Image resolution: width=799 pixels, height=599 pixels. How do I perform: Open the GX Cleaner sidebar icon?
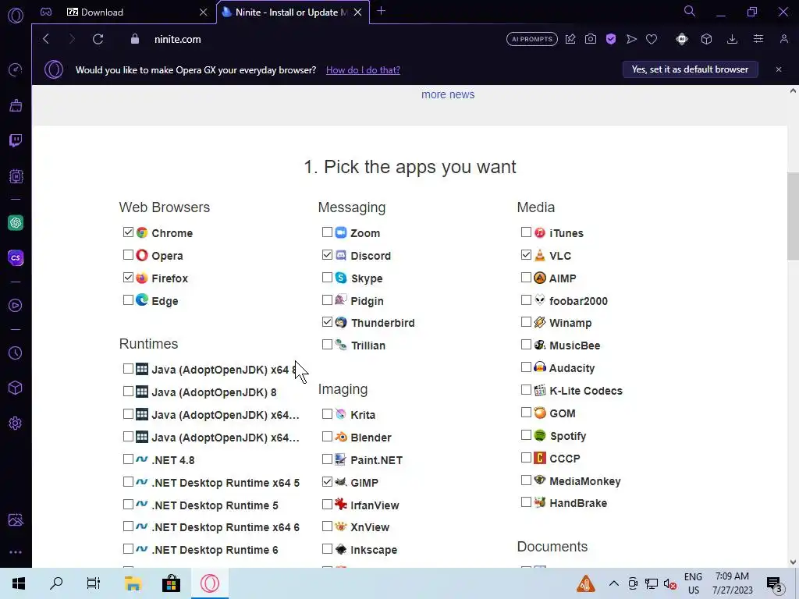click(x=16, y=105)
